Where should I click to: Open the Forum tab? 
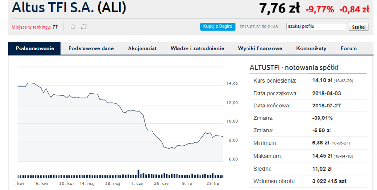[349, 48]
